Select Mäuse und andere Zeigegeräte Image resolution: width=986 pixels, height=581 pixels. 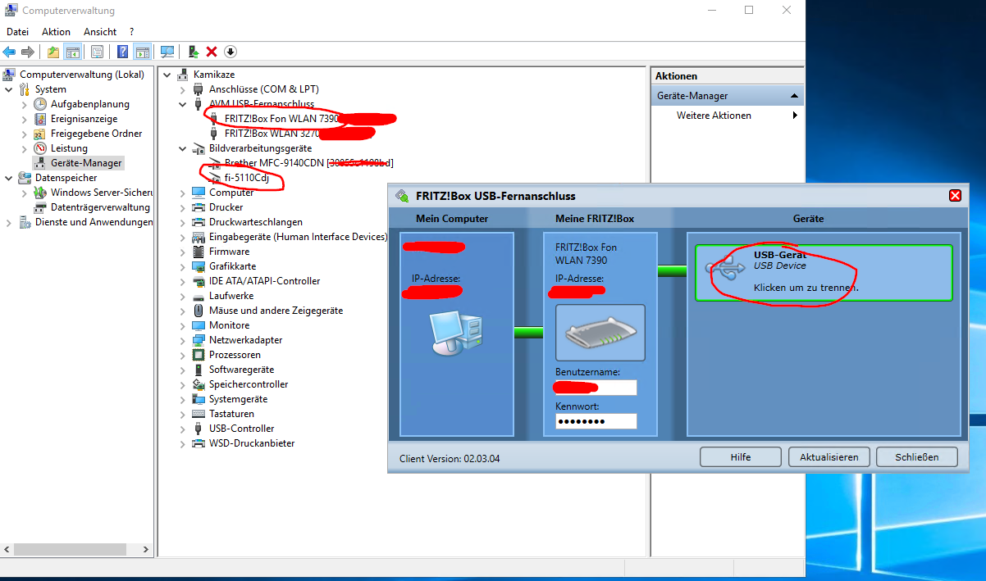(276, 311)
